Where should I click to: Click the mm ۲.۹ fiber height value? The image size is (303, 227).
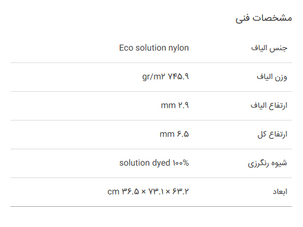click(175, 105)
